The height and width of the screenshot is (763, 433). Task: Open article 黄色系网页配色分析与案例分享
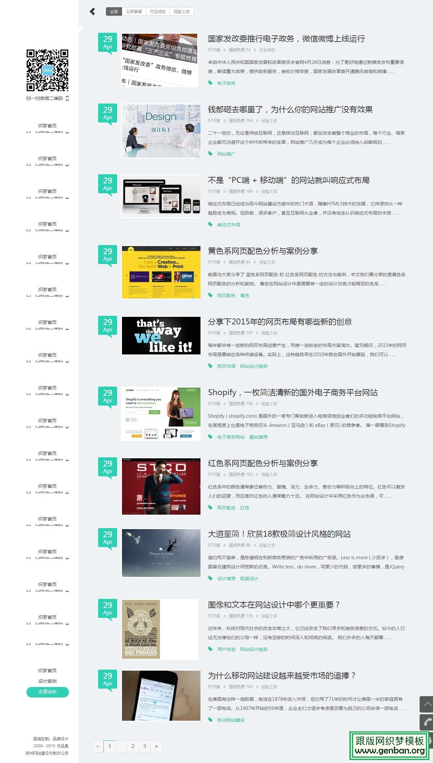click(x=263, y=251)
